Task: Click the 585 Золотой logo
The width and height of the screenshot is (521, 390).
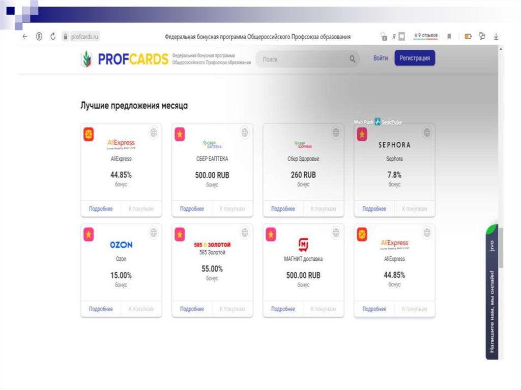Action: coord(212,245)
